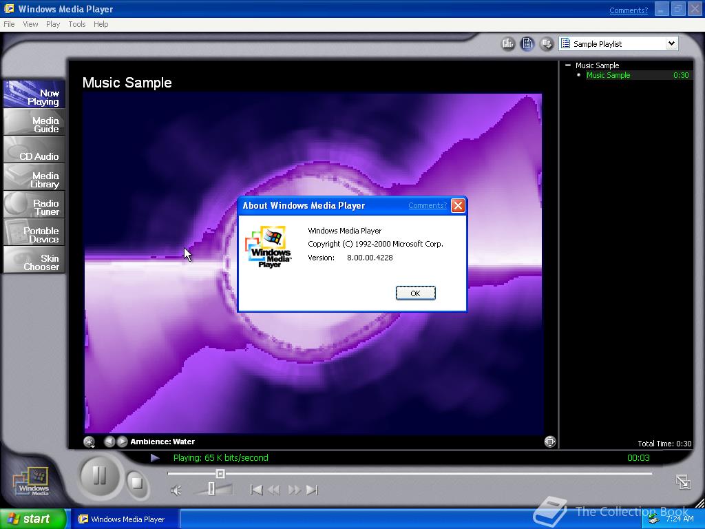
Task: Click Comments link in main title bar
Action: click(x=629, y=10)
